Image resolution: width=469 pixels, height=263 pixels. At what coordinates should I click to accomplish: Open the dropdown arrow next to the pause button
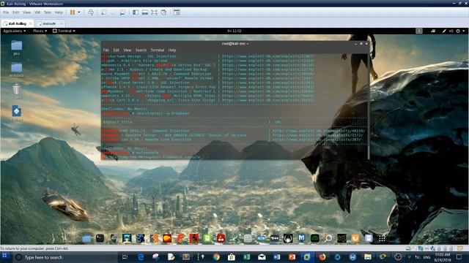point(79,12)
